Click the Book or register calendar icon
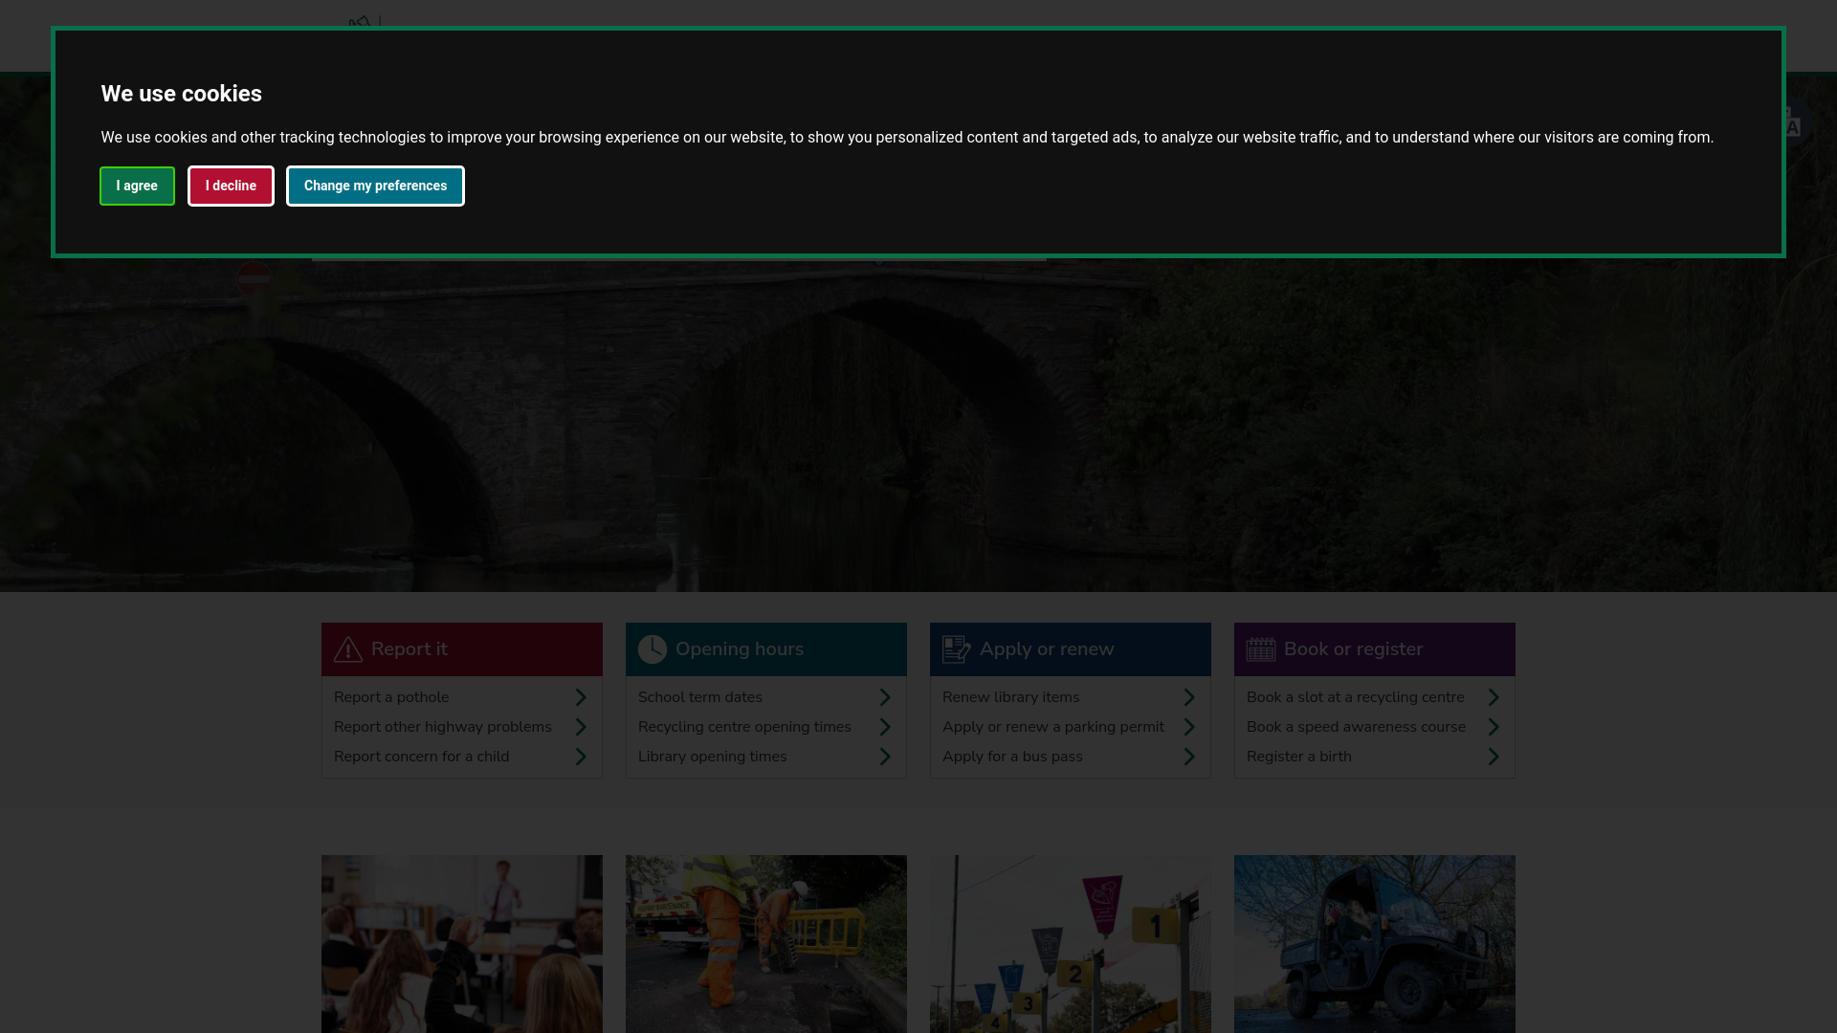The width and height of the screenshot is (1837, 1033). (1261, 649)
